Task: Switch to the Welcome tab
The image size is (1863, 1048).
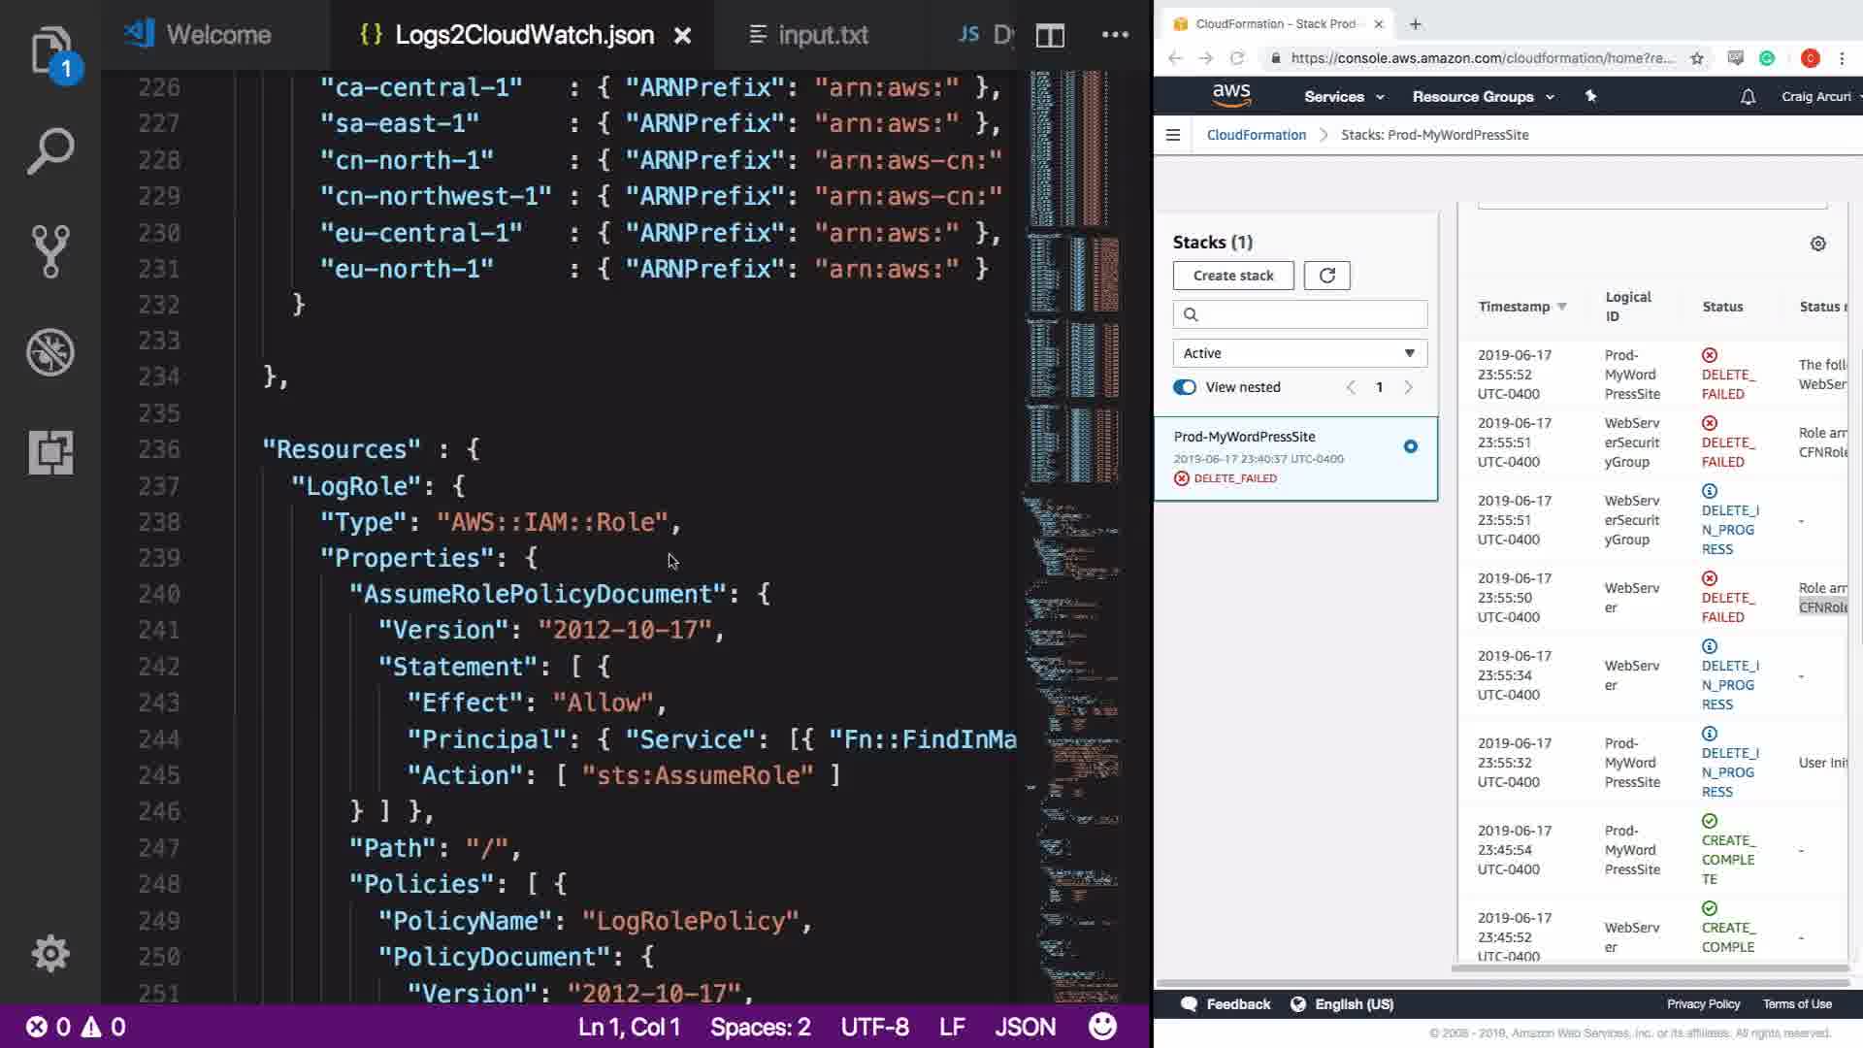Action: [x=217, y=36]
